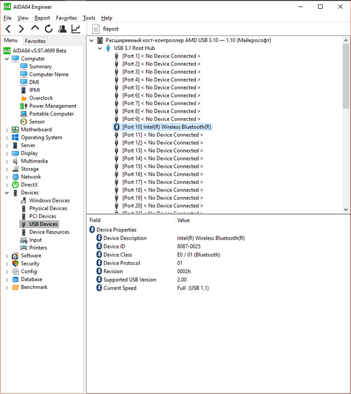Collapse the USB 3.1 Root Hub node

(100, 48)
